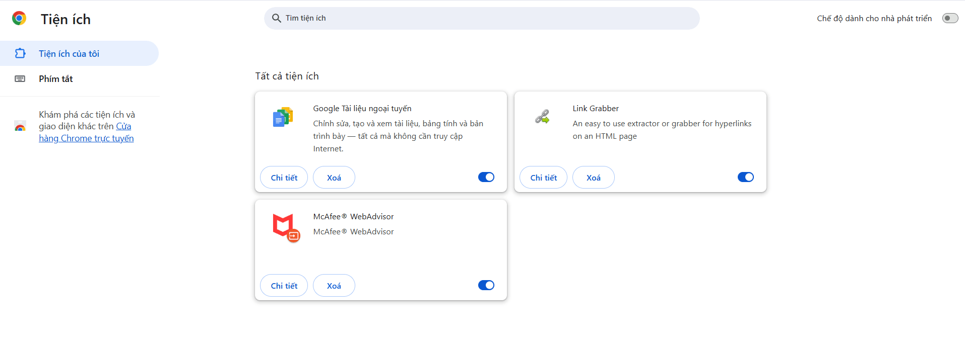965x348 pixels.
Task: Click the Tất cả tiện ích heading
Action: tap(287, 76)
